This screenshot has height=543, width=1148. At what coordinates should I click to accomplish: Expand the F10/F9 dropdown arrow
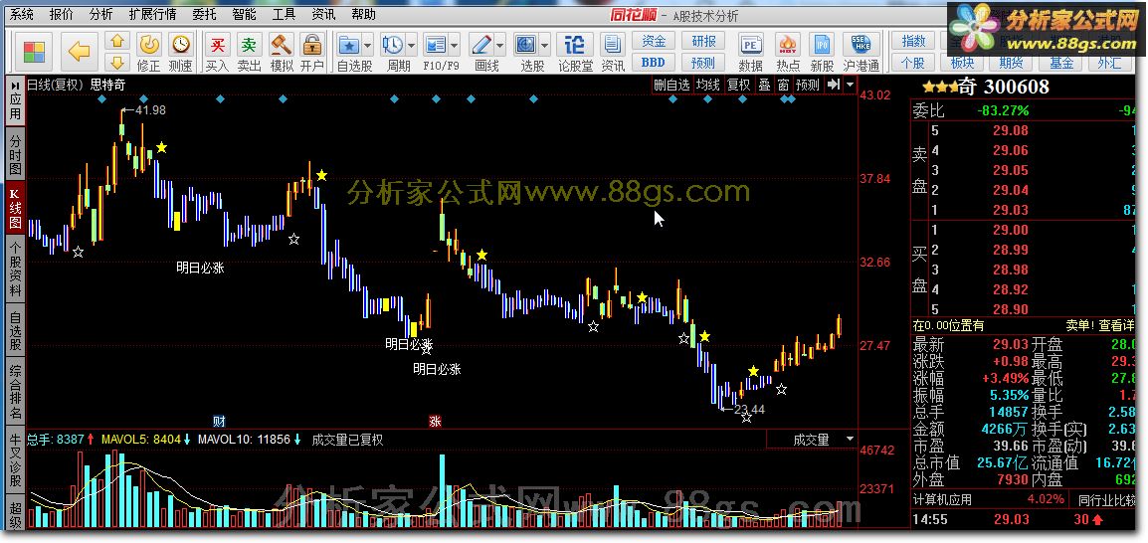(454, 46)
